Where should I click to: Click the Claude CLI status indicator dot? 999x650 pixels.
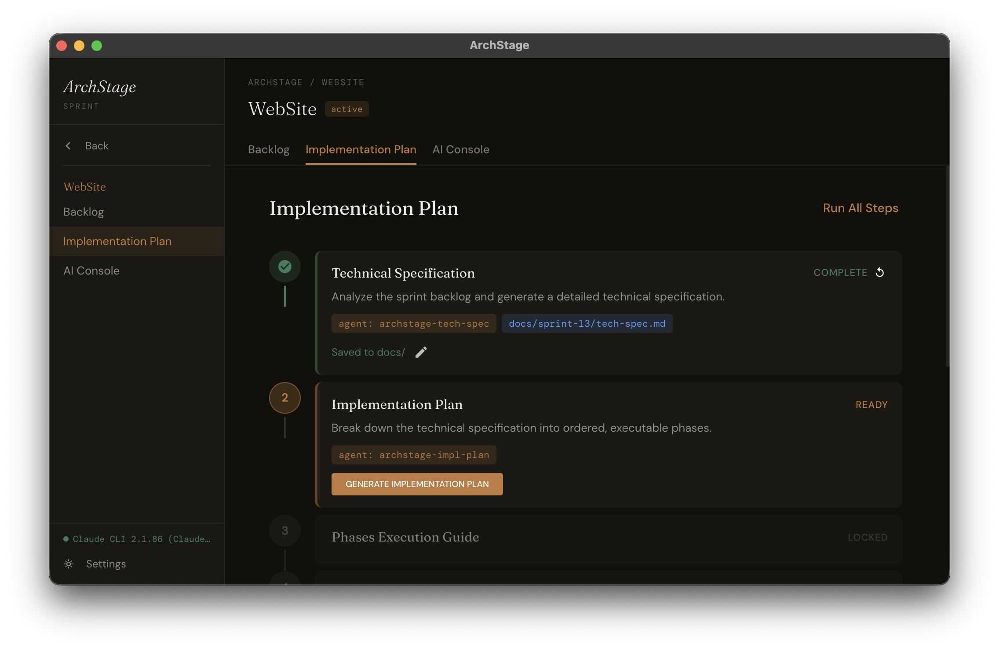(x=65, y=538)
